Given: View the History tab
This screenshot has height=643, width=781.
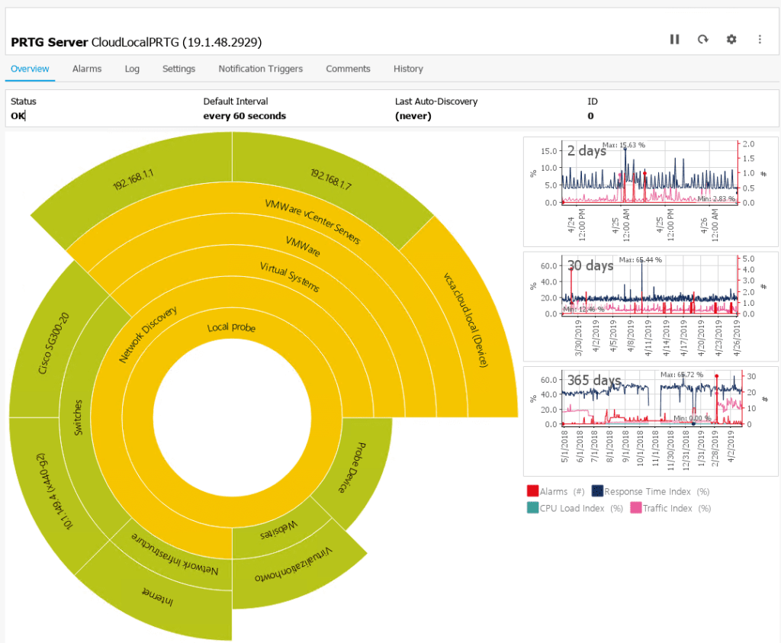Looking at the screenshot, I should [408, 69].
